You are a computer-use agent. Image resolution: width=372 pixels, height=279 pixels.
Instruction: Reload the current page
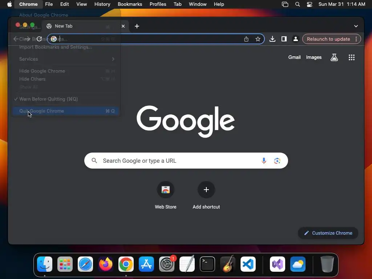pos(39,39)
